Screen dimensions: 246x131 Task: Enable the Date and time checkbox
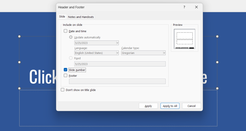click(x=66, y=31)
